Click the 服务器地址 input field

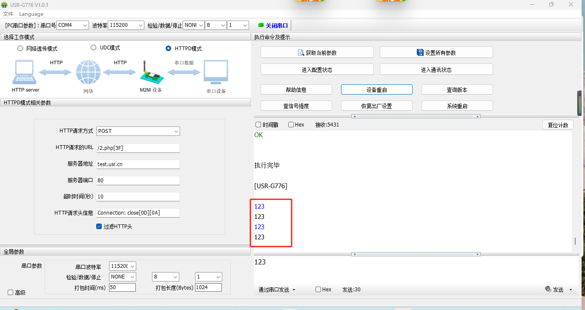(138, 164)
